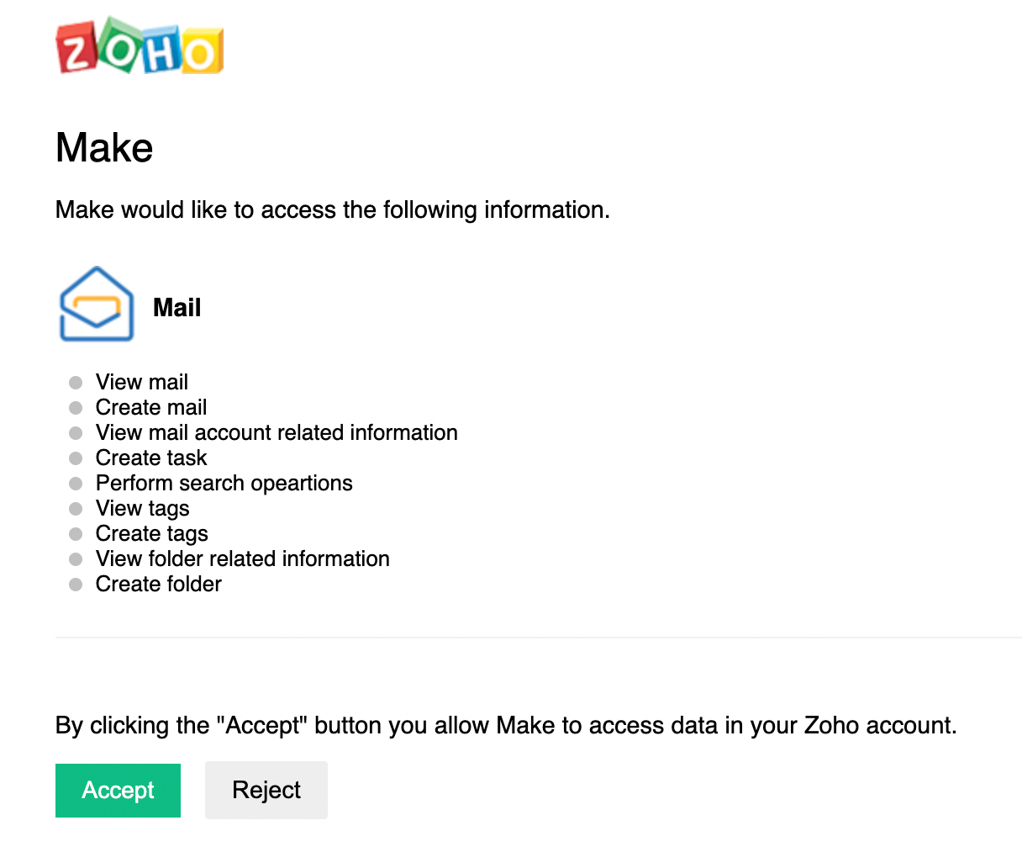This screenshot has width=1022, height=868.
Task: Click View mail account related information
Action: [277, 432]
